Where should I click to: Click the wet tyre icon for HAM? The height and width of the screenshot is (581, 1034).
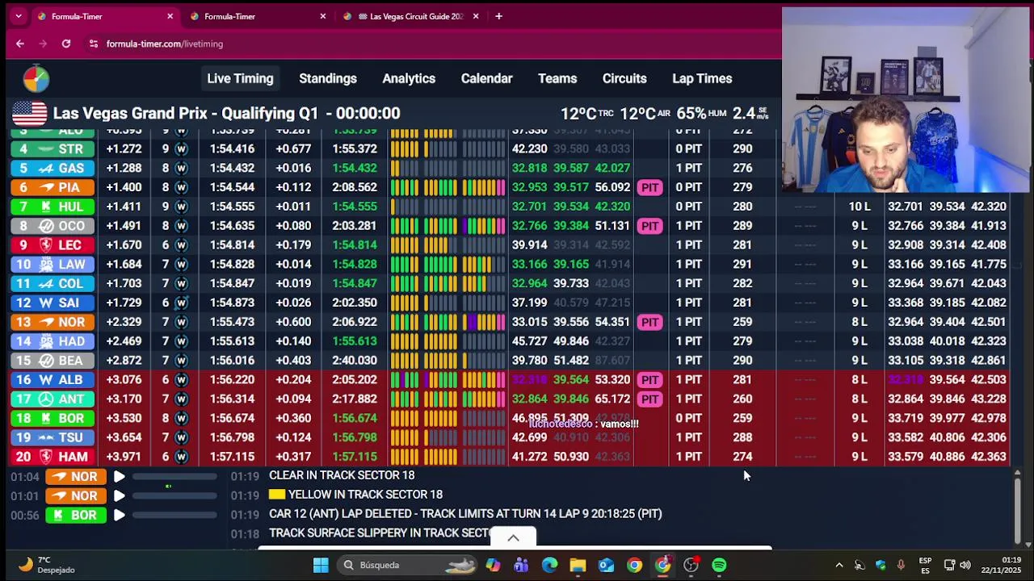coord(181,457)
